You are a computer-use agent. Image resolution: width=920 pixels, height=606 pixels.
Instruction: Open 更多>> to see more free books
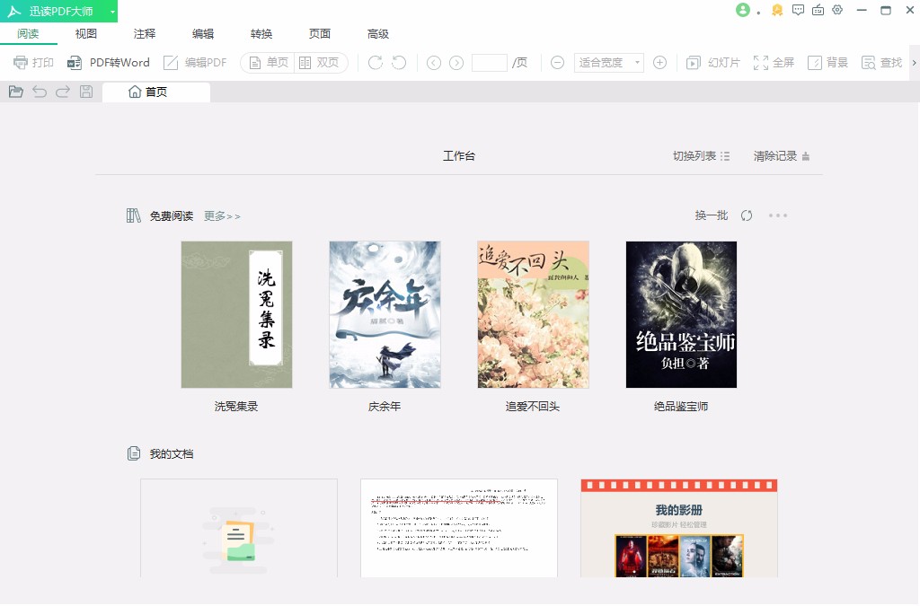click(x=221, y=215)
